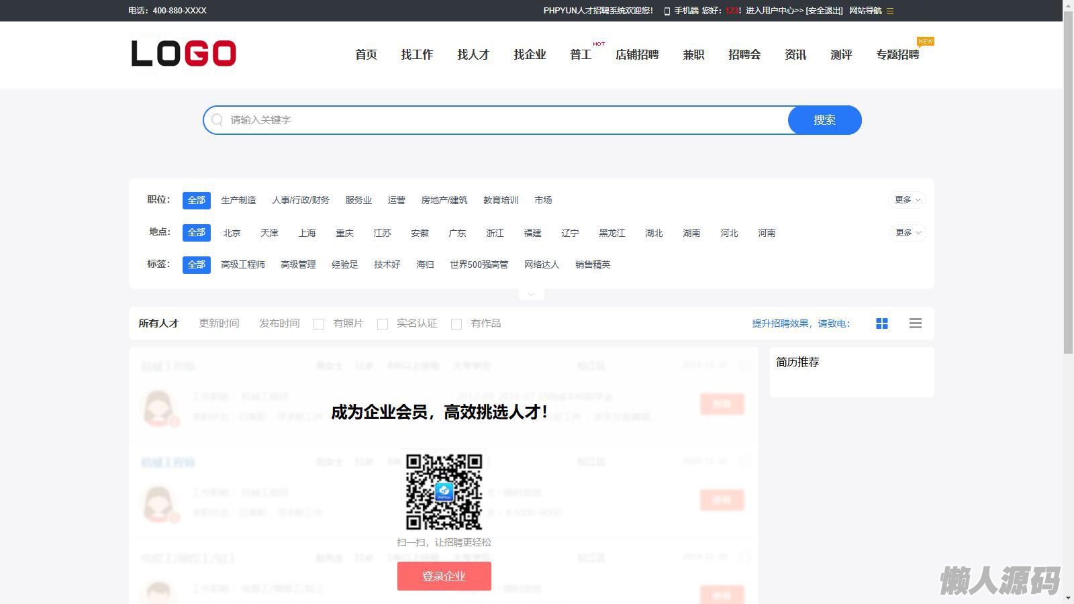Sort by 更新时间 tab
Viewport: 1074px width, 604px height.
pyautogui.click(x=219, y=323)
